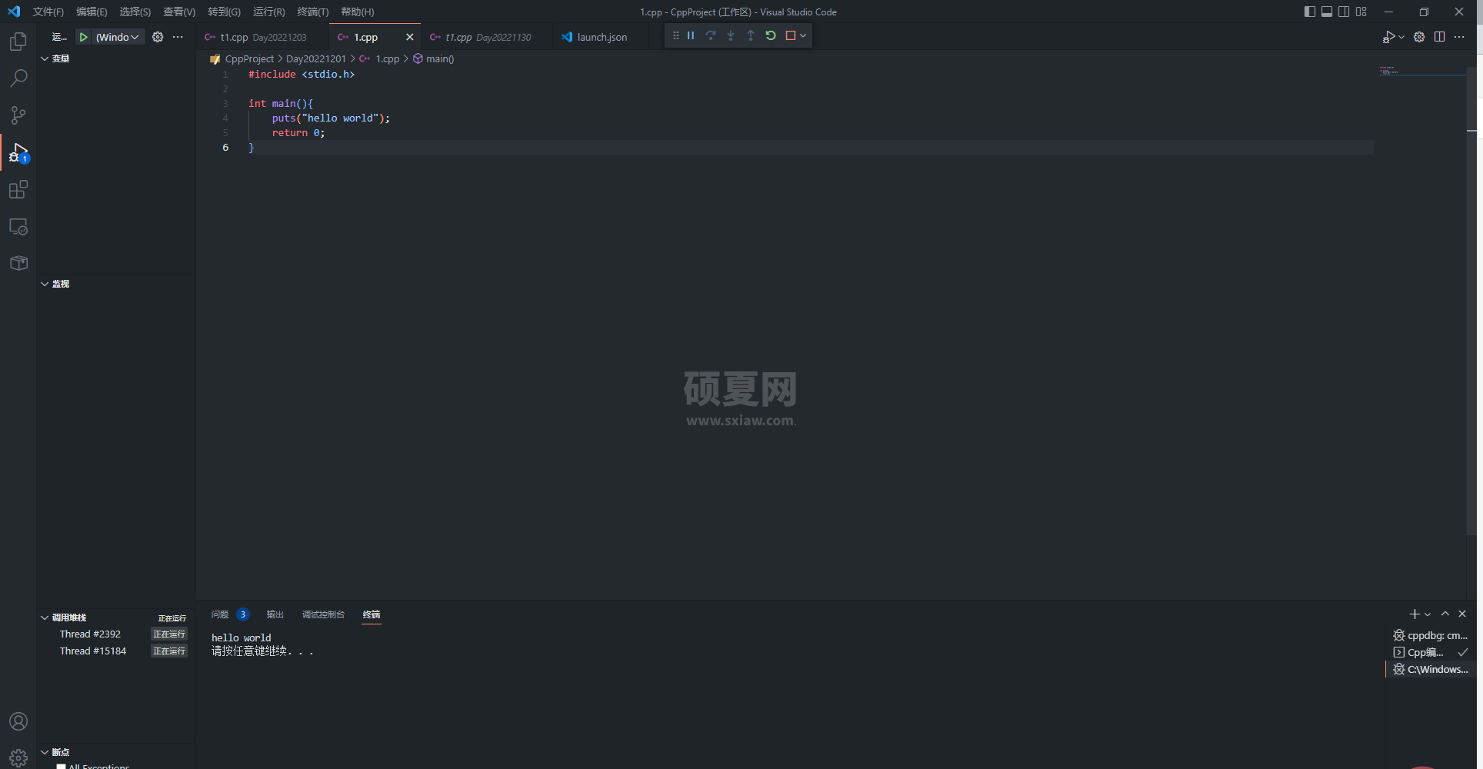Image resolution: width=1483 pixels, height=769 pixels.
Task: Show the 调试控制台 panel tab
Action: point(323,614)
